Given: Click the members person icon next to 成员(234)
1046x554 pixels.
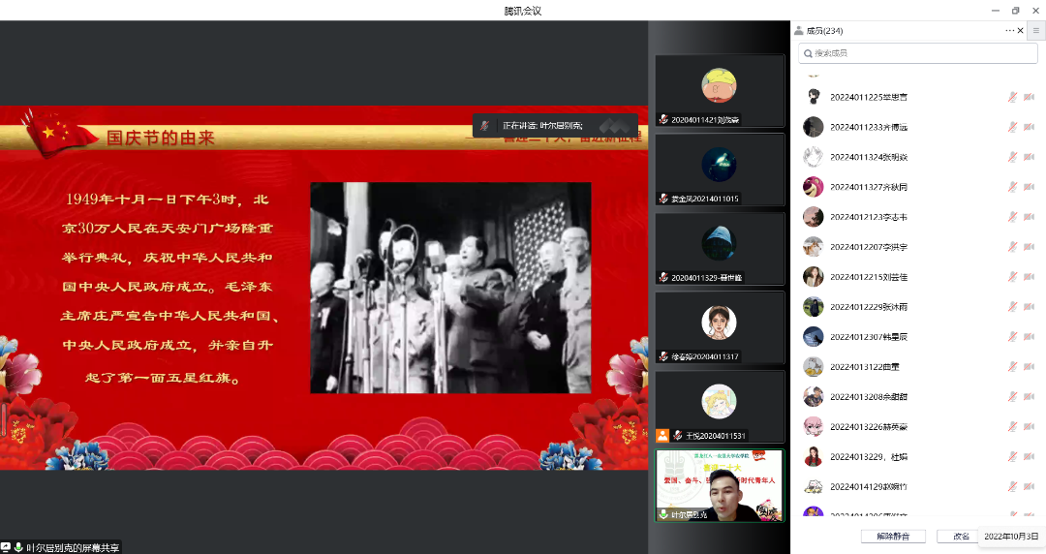Looking at the screenshot, I should point(798,31).
